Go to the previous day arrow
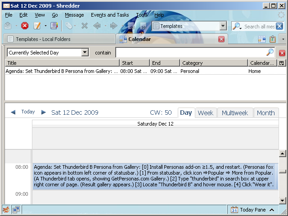The width and height of the screenshot is (288, 216). [x=13, y=112]
